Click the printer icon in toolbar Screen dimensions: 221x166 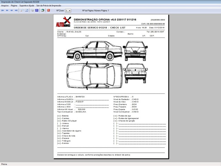pos(32,10)
